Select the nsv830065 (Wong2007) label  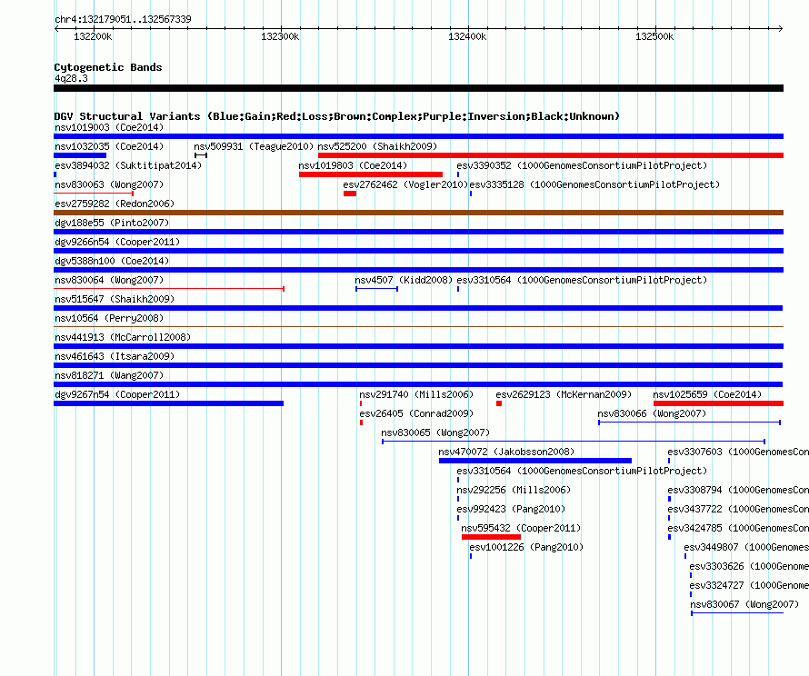[x=435, y=432]
